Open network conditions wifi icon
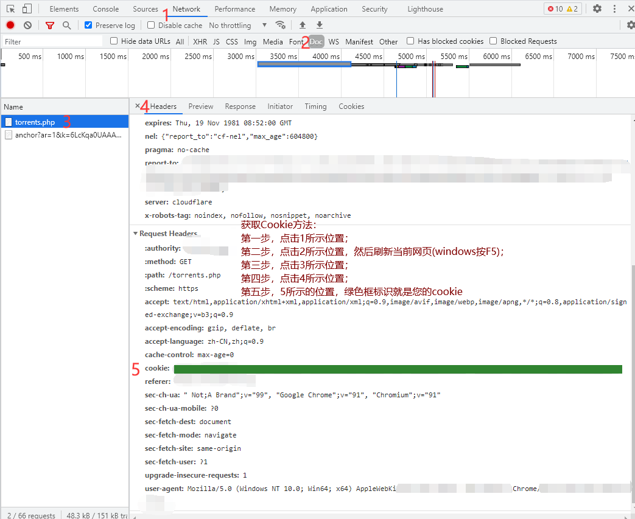This screenshot has height=519, width=635. click(281, 26)
